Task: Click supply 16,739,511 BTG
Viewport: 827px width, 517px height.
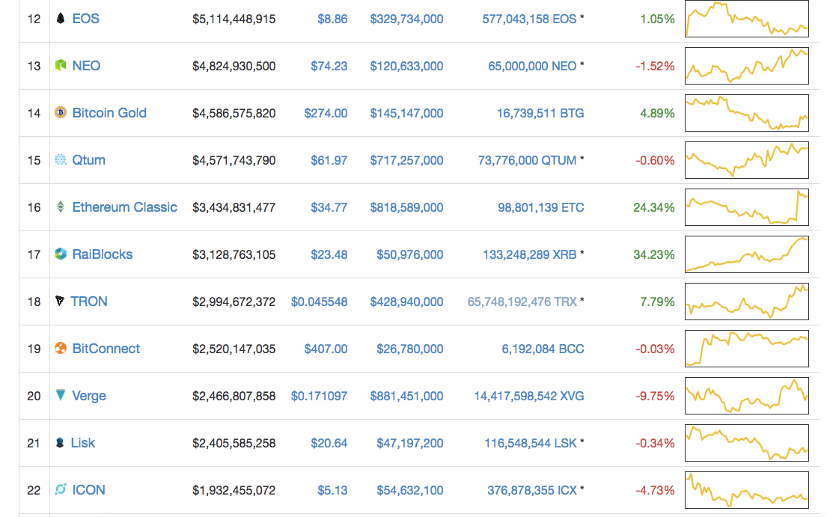Action: point(540,113)
